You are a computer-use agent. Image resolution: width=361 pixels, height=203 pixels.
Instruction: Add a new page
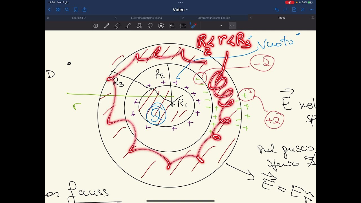pyautogui.click(x=294, y=10)
